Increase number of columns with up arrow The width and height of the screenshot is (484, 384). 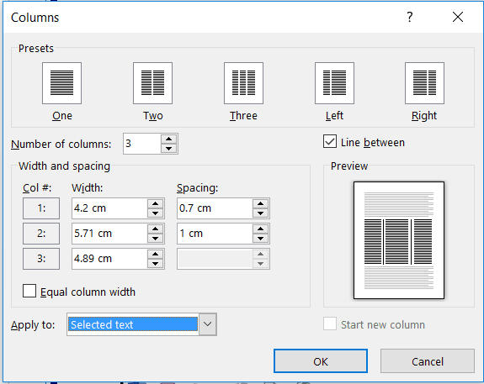(x=168, y=139)
